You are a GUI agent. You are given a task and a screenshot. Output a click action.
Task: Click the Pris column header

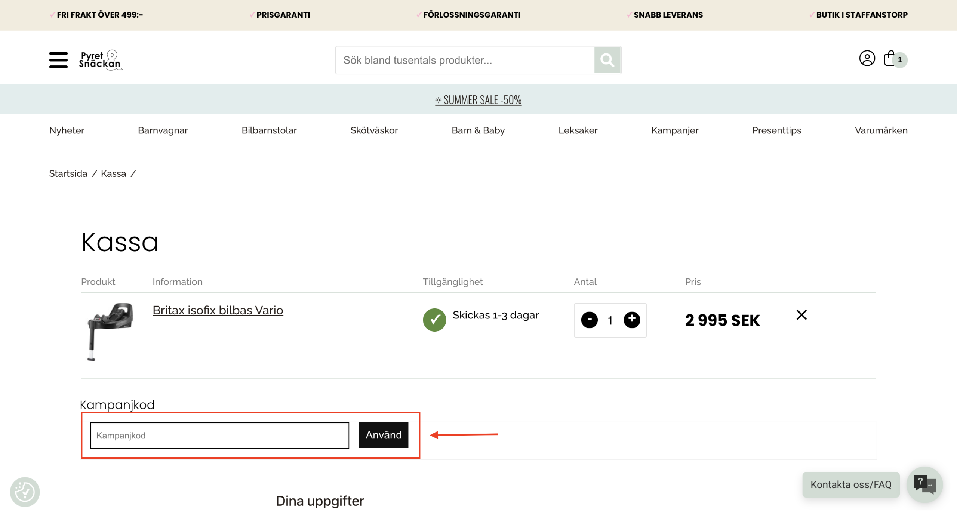[x=693, y=282]
